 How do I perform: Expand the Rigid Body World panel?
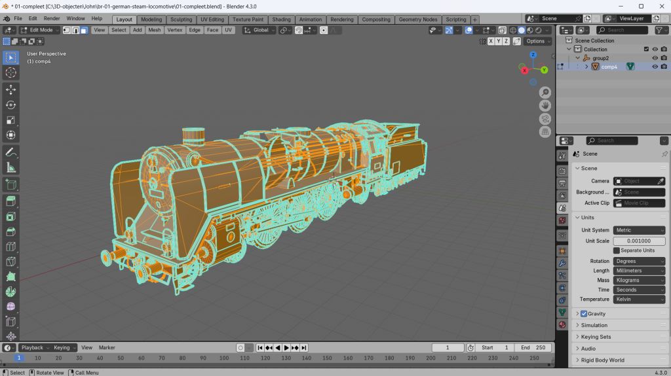point(602,360)
